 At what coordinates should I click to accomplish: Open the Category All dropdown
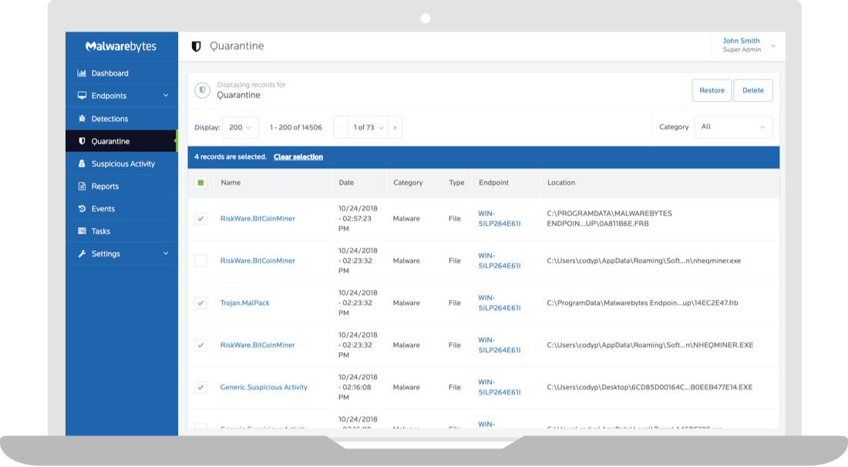(733, 127)
